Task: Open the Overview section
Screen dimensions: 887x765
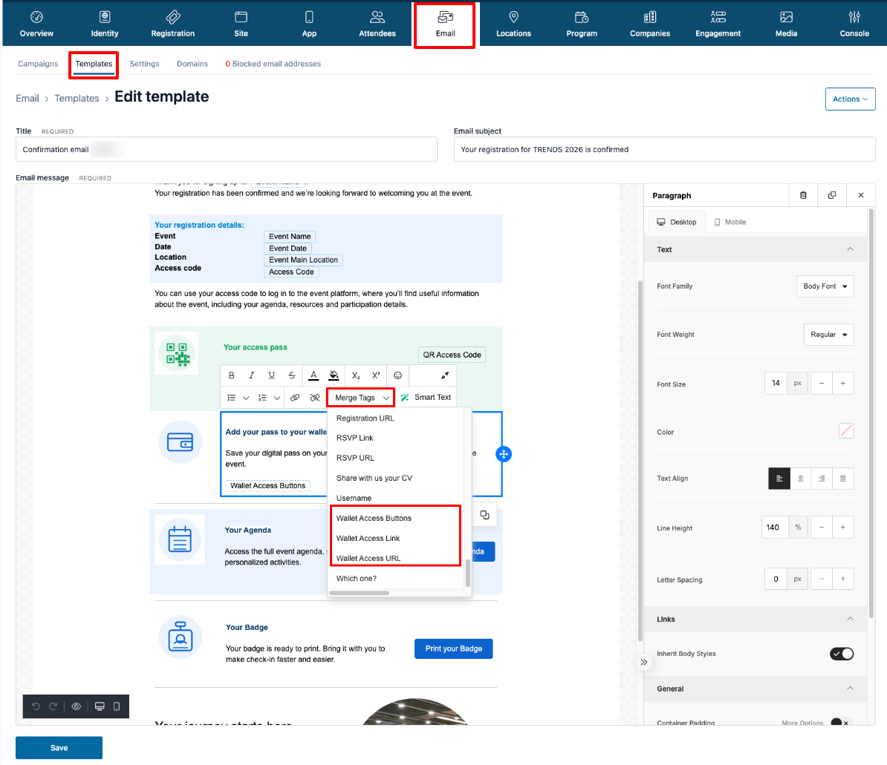Action: (x=36, y=24)
